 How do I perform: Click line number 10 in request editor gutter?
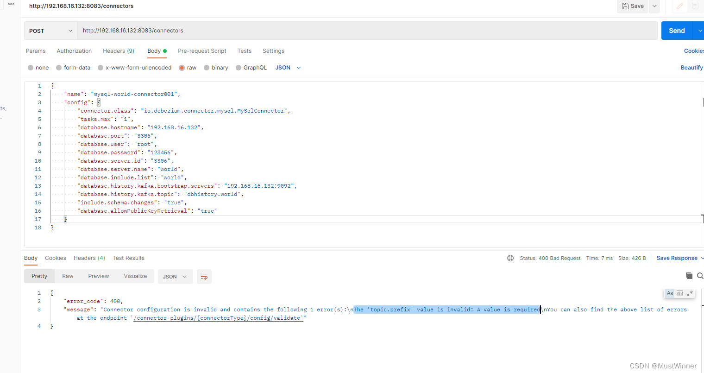click(x=38, y=161)
